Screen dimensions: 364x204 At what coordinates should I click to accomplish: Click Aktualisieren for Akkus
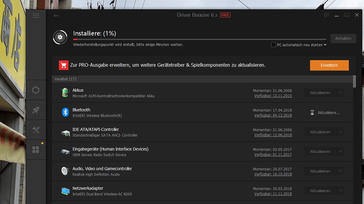[x=320, y=93]
